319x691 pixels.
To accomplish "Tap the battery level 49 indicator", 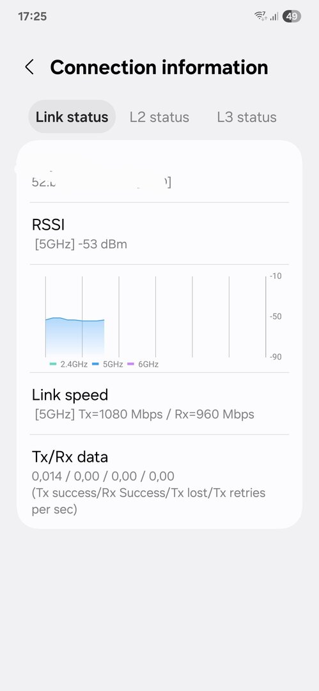I will click(292, 17).
